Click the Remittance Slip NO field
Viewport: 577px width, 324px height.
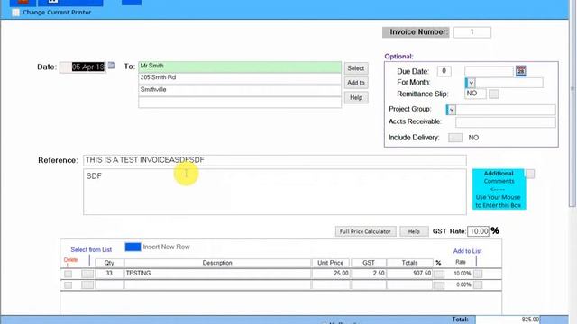475,94
